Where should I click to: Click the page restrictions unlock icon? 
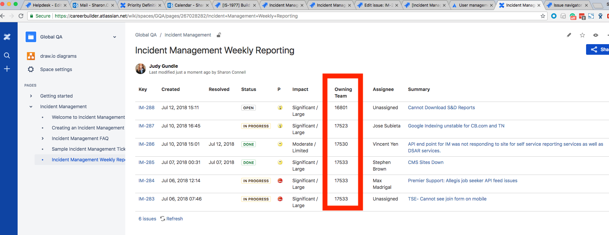219,35
